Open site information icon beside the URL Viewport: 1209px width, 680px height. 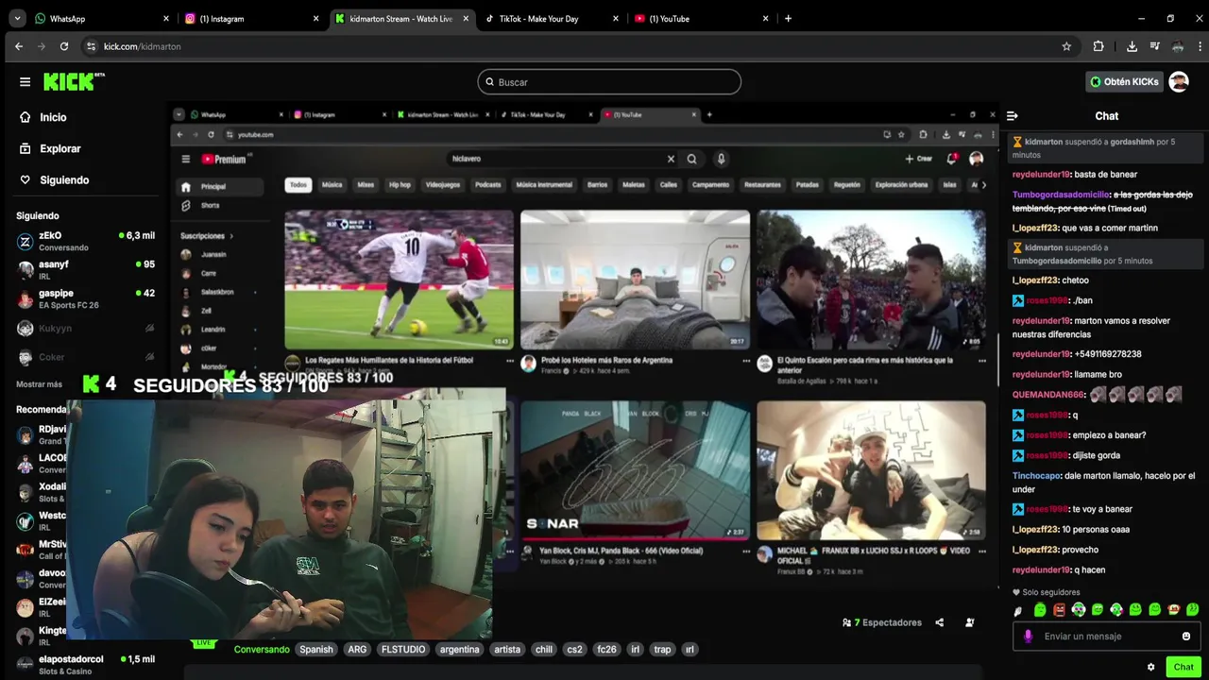click(92, 46)
